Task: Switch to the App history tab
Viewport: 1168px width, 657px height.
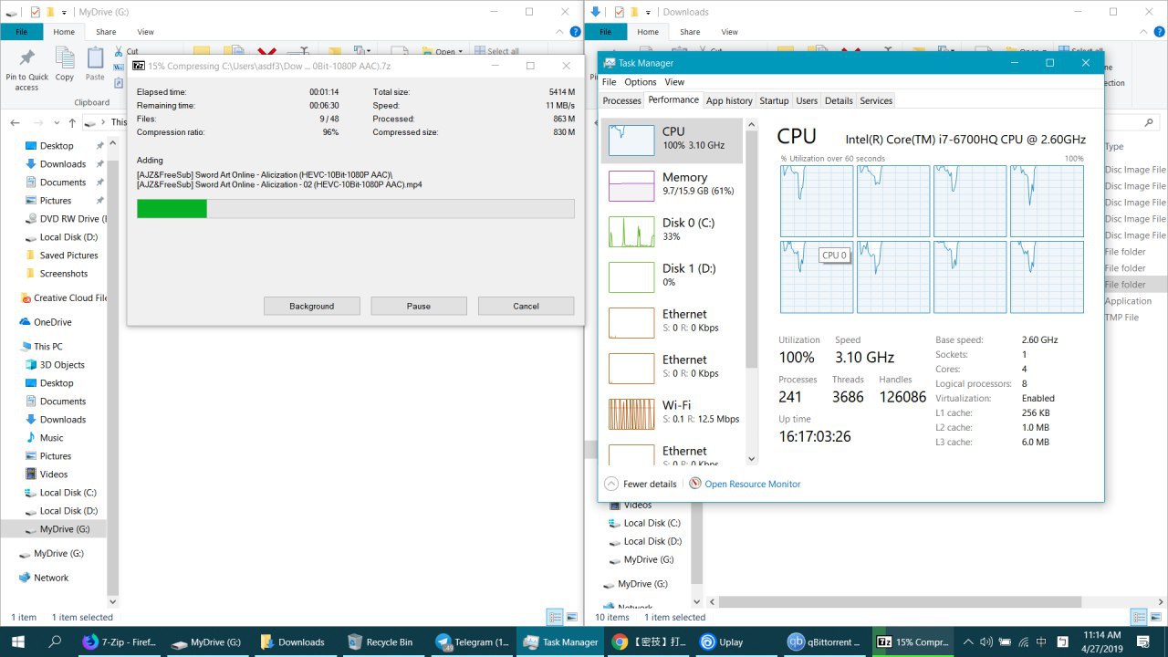Action: point(729,100)
